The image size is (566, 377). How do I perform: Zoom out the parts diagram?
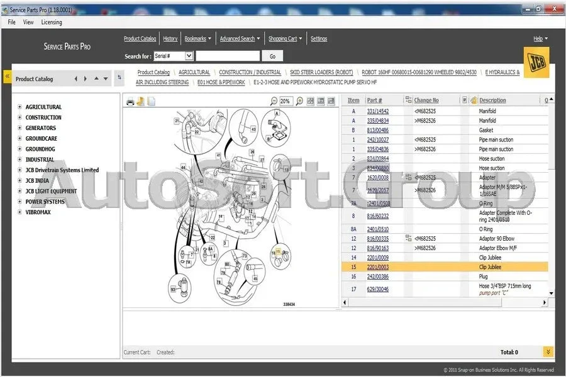point(274,101)
